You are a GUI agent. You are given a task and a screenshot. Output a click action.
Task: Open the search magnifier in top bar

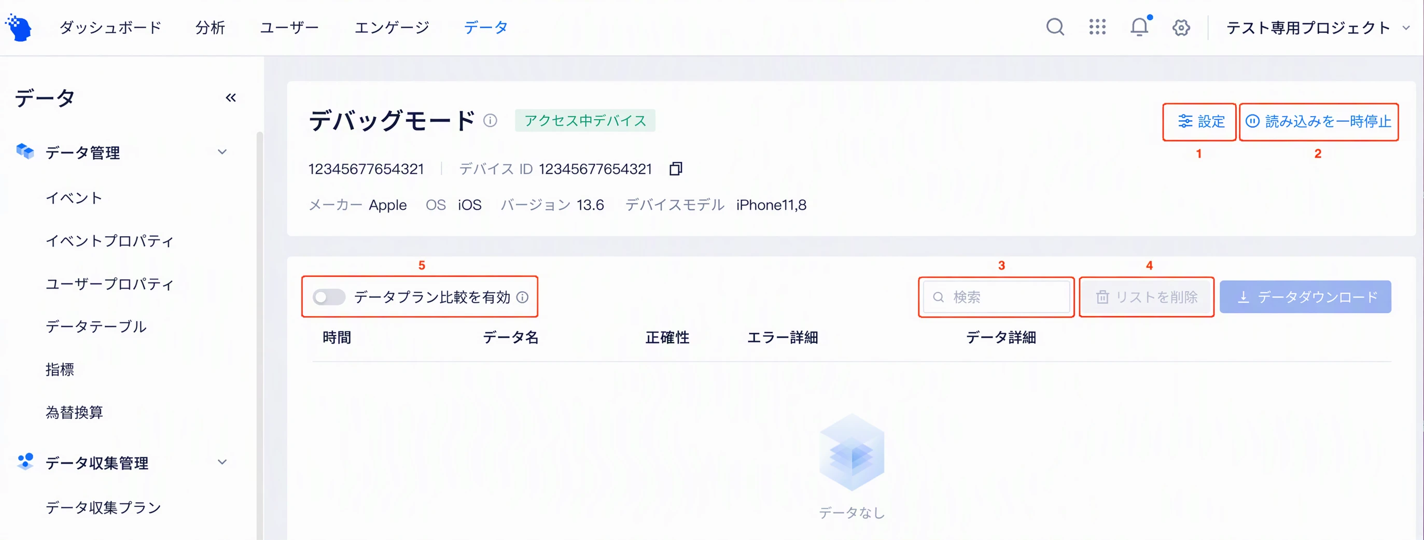click(1055, 27)
